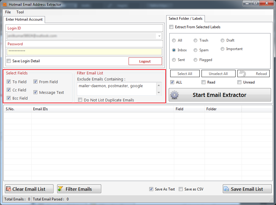Click the exclude list scroll up arrow
276x205 pixels.
tap(159, 85)
